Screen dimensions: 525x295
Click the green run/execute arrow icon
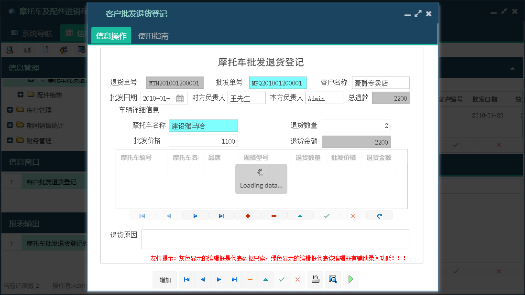tap(350, 280)
